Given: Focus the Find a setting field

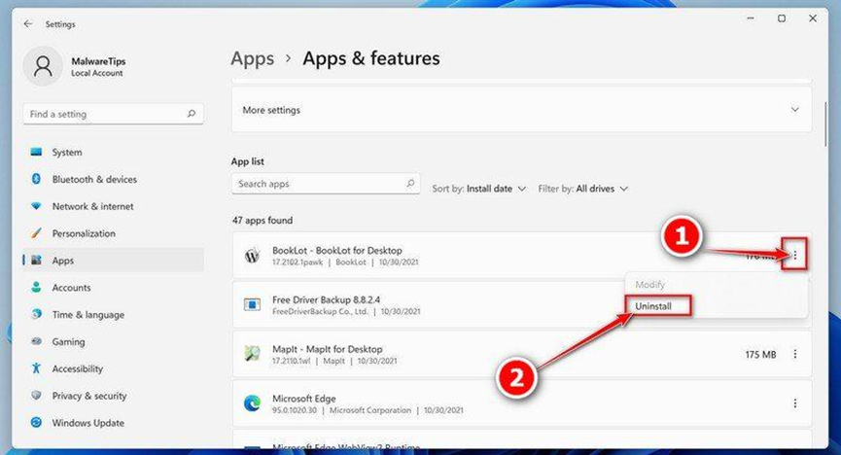Looking at the screenshot, I should click(113, 114).
